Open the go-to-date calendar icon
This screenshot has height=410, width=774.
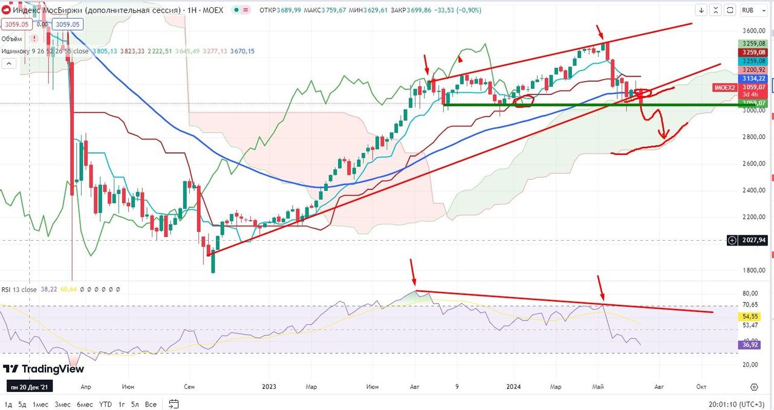point(174,404)
